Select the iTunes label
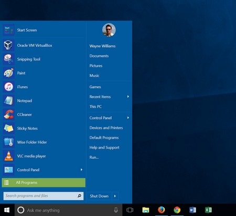 click(23, 87)
